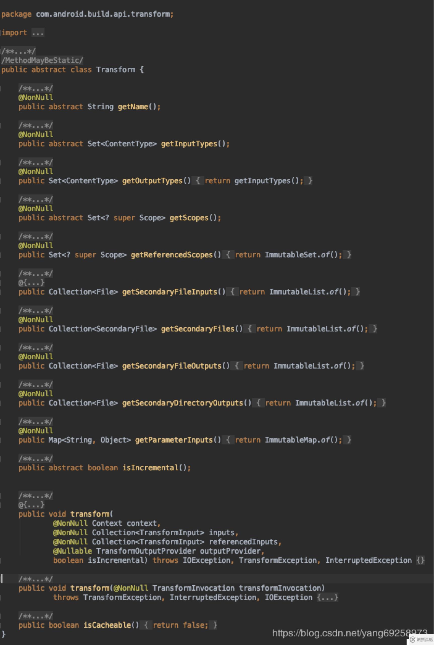Image resolution: width=434 pixels, height=645 pixels.
Task: Expand the folded /MethodMayBeStatic/ comment
Action: [x=42, y=60]
